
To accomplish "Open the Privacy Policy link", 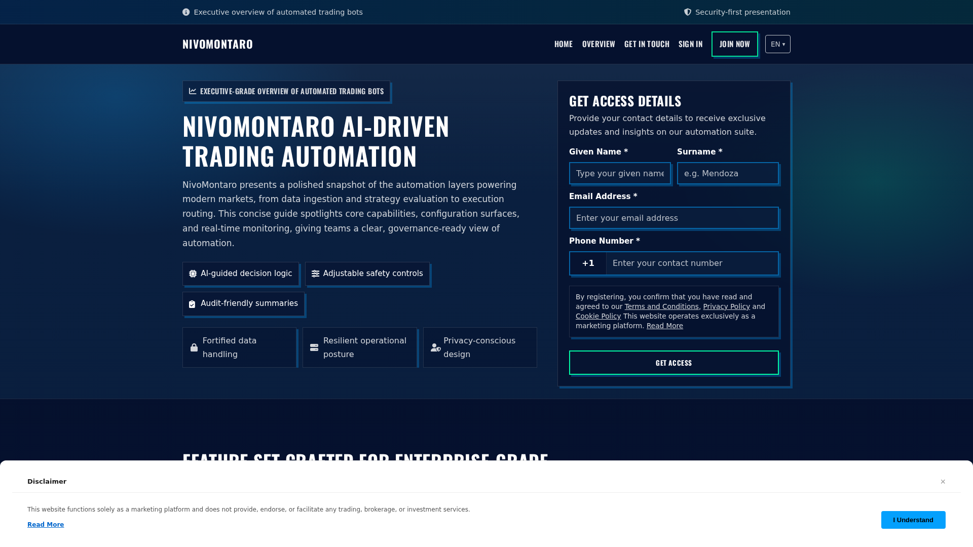I will click(x=726, y=306).
